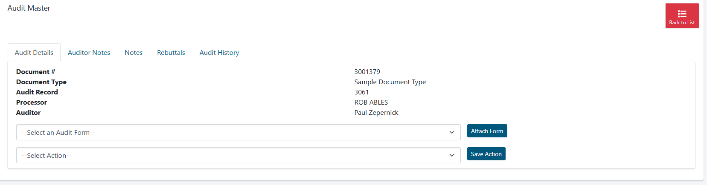Click the processor name ROB ABLES
Image resolution: width=707 pixels, height=185 pixels.
pos(371,102)
